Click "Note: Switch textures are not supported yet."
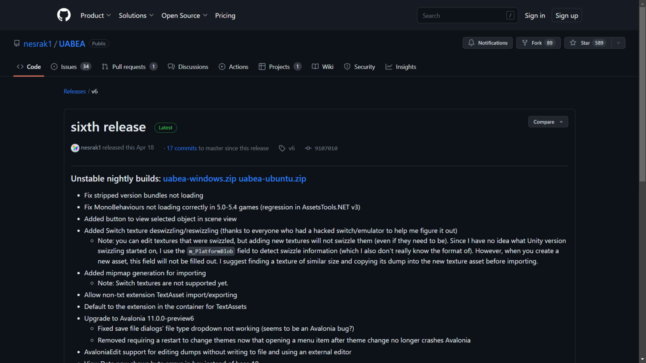The image size is (646, 363). pyautogui.click(x=163, y=283)
